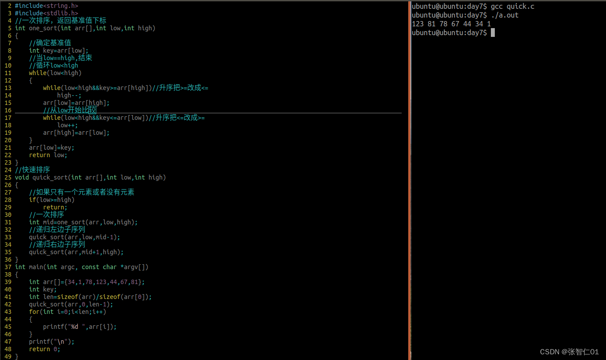Click terminal output '123 81 78 67 44 34 1'
This screenshot has height=360, width=606.
coord(451,24)
